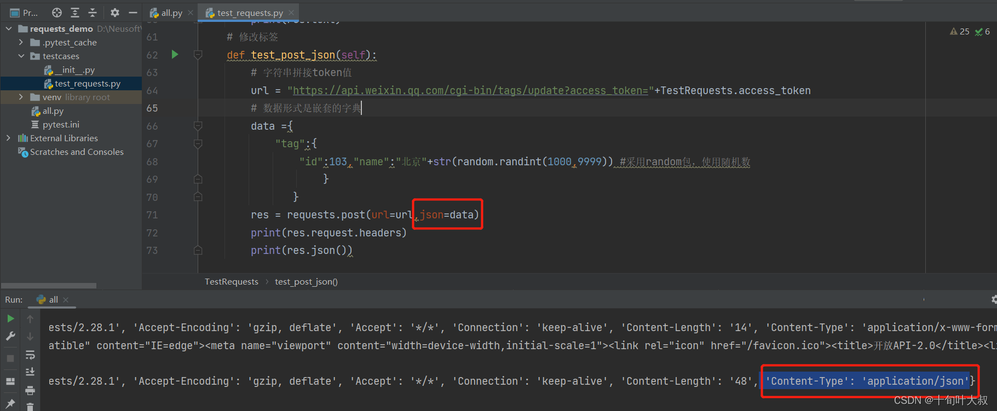
Task: Click the green check 6 typo indicator
Action: (x=982, y=32)
